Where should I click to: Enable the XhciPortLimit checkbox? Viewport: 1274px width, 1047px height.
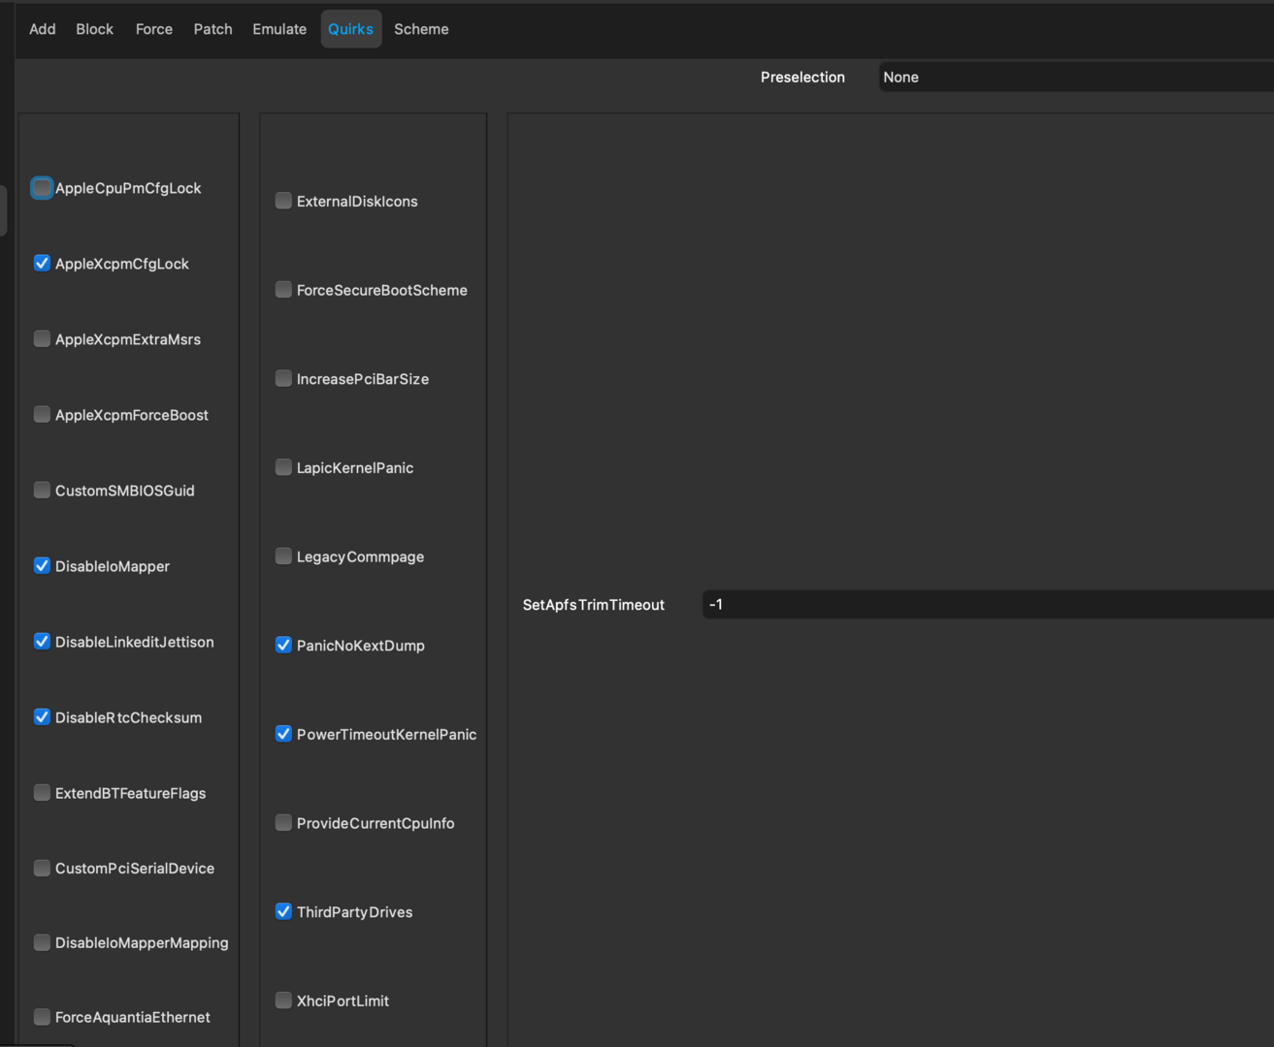click(x=283, y=1000)
